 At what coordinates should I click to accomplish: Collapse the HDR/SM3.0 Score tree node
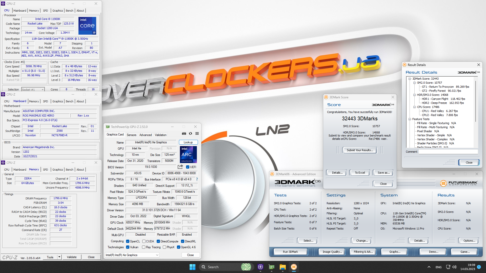pos(414,95)
